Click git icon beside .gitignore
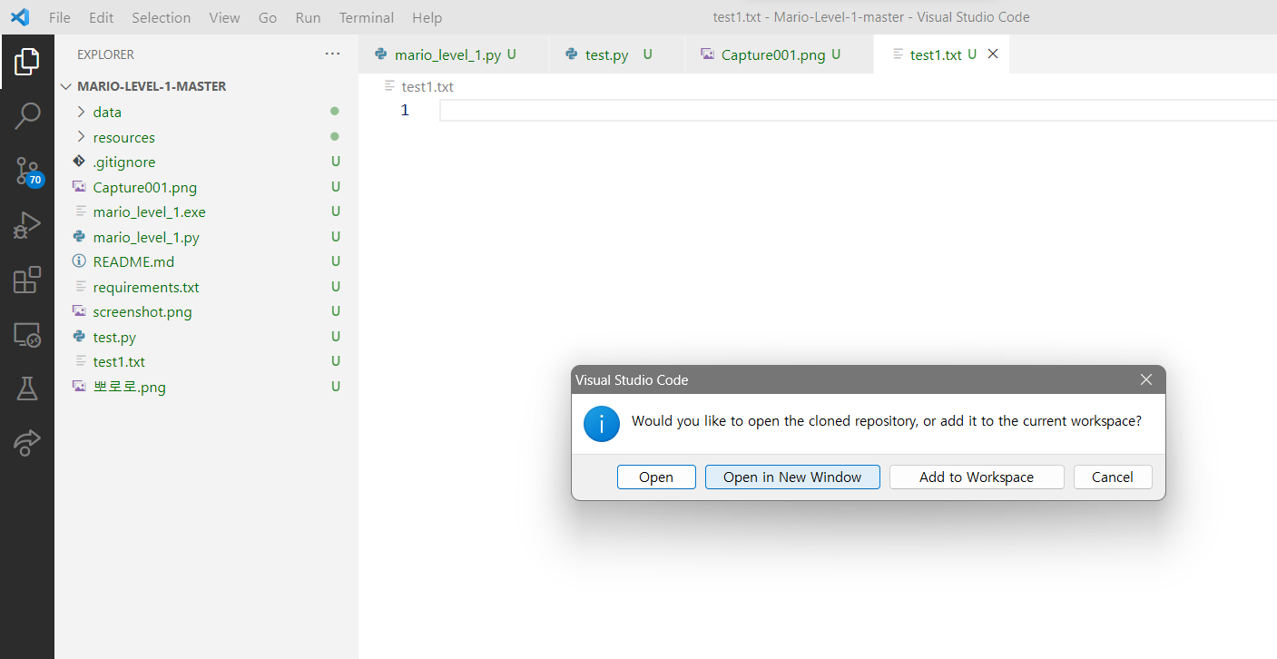Viewport: 1277px width, 659px height. point(79,162)
